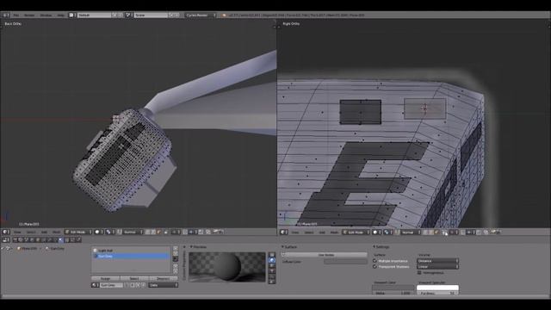Viewport: 551px width, 310px height.
Task: Click the Alpha value slider
Action: click(x=393, y=293)
